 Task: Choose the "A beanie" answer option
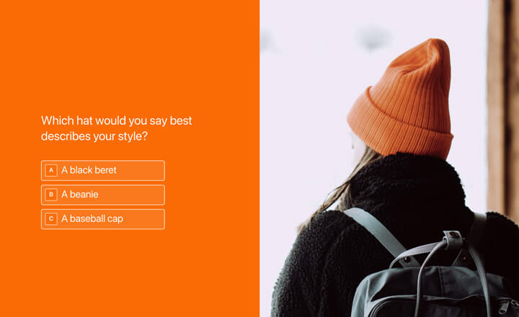click(103, 195)
